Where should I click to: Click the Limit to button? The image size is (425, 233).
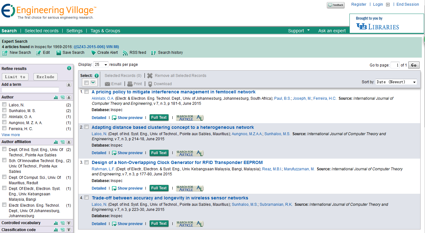pyautogui.click(x=15, y=77)
